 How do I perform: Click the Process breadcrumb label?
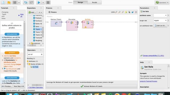coord(54,12)
